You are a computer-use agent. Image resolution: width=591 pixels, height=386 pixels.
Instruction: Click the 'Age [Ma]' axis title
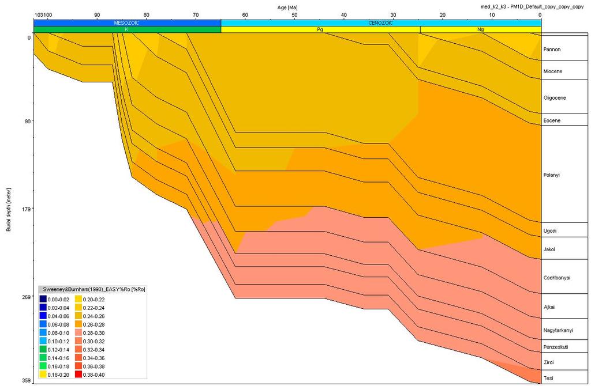coord(287,7)
